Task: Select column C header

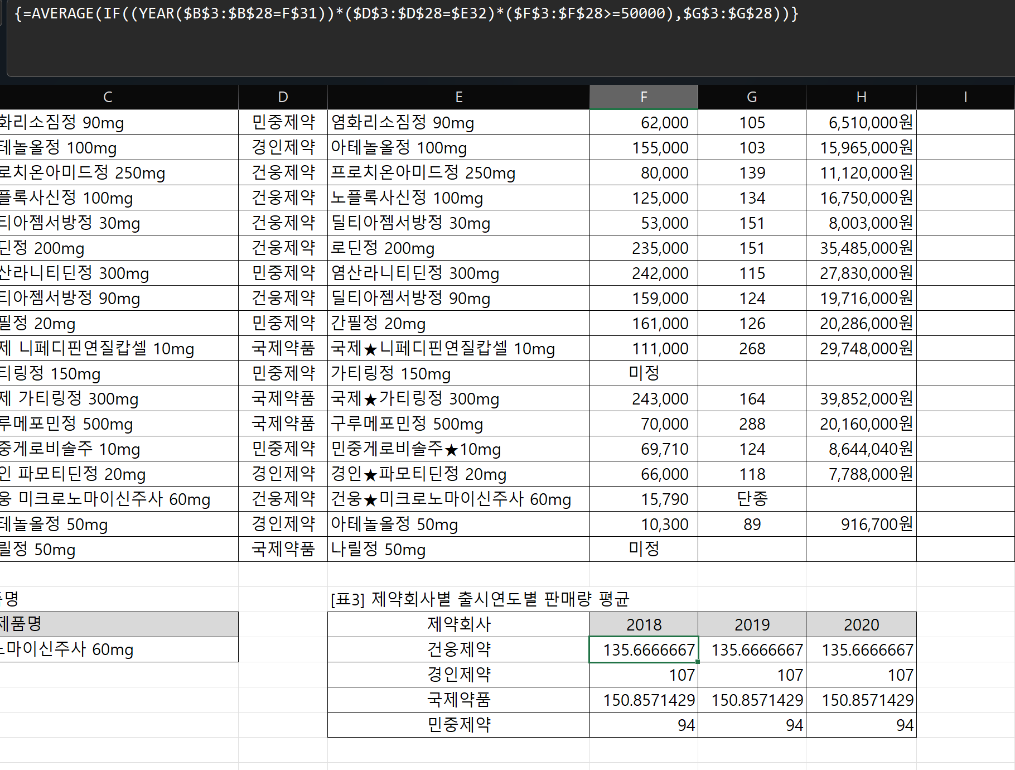Action: (108, 97)
